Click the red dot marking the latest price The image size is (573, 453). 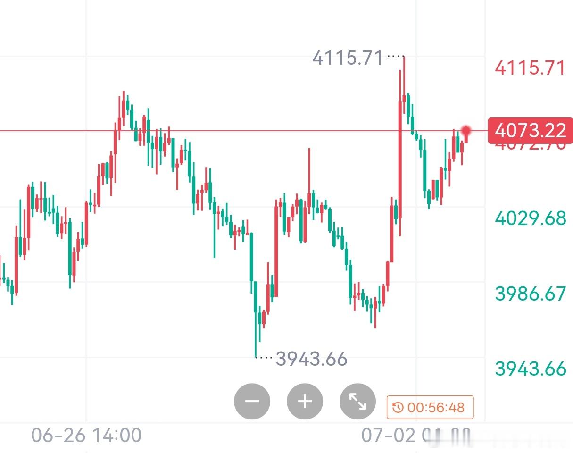click(466, 130)
